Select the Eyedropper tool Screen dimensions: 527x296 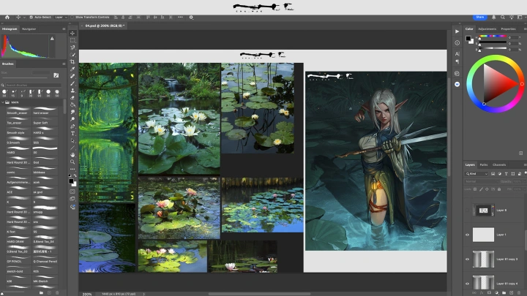click(72, 69)
